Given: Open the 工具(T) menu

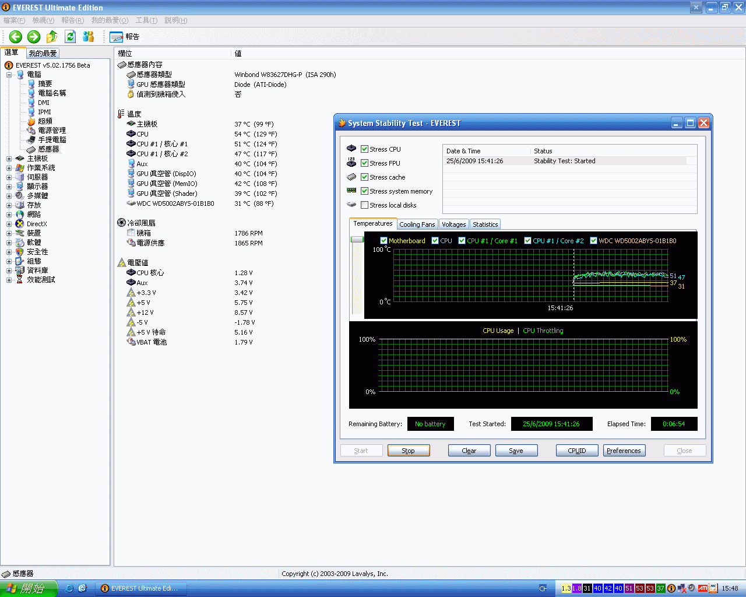Looking at the screenshot, I should click(x=146, y=20).
